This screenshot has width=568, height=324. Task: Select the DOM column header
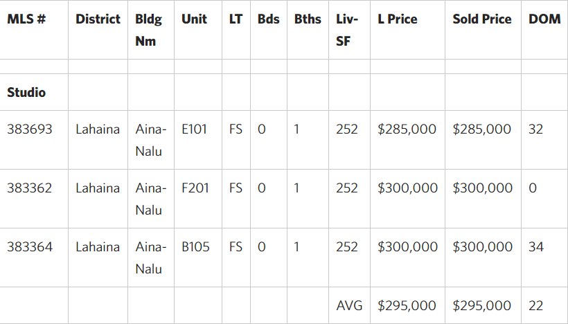[544, 19]
